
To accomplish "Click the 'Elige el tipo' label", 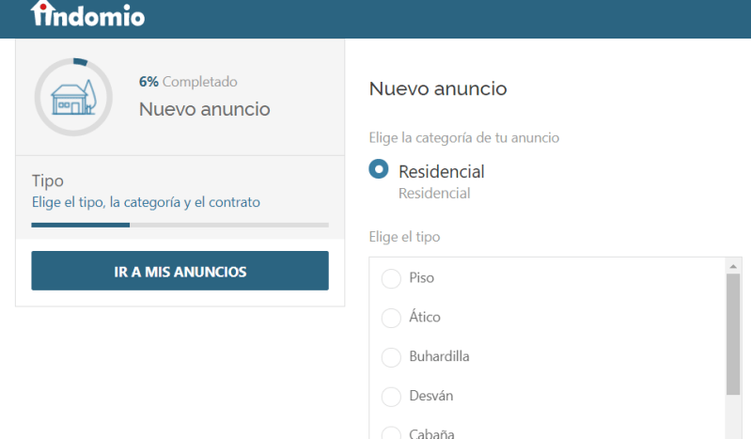I will (404, 237).
